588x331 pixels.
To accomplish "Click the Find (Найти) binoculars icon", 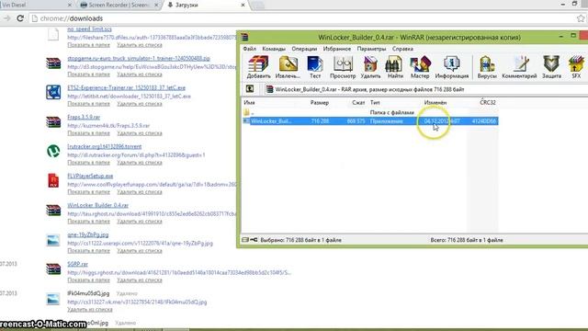I will click(x=395, y=67).
